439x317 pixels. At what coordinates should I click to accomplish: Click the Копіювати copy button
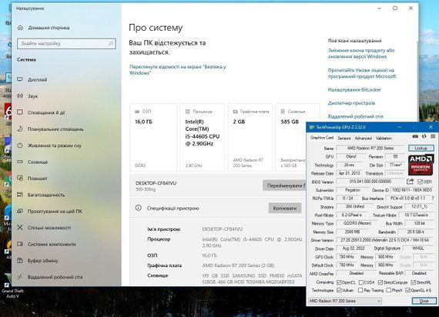point(285,209)
